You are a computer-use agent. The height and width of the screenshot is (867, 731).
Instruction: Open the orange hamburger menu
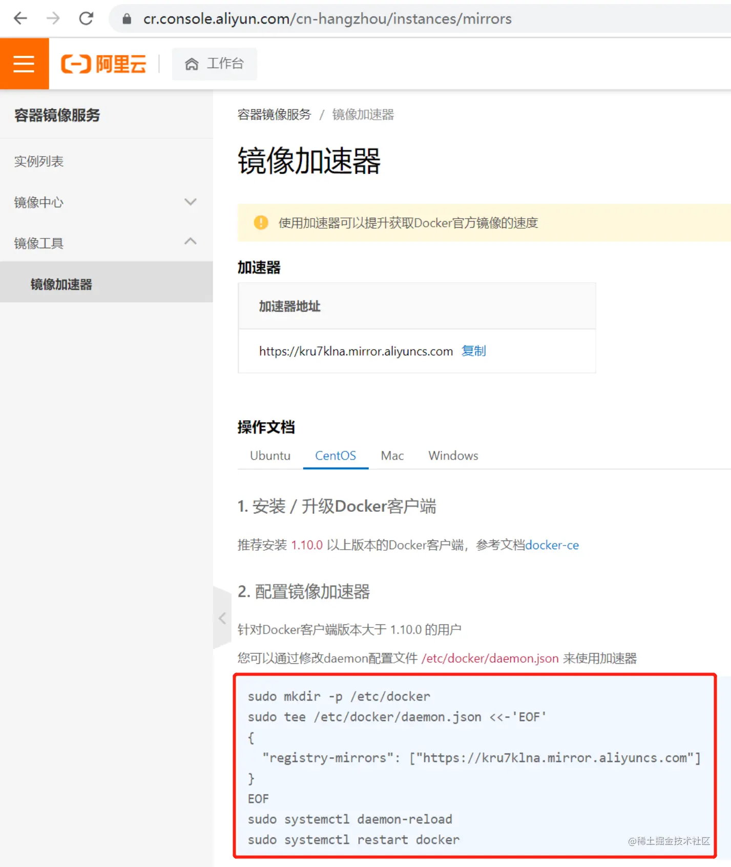coord(24,64)
